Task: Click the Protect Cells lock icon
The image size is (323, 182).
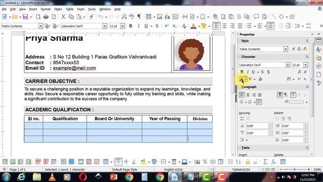Action: coord(248,162)
